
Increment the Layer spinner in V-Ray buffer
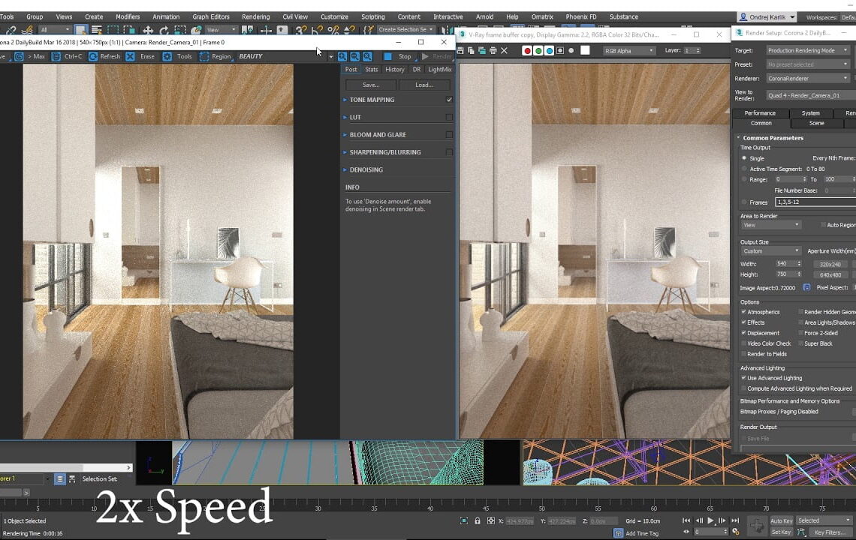click(699, 48)
